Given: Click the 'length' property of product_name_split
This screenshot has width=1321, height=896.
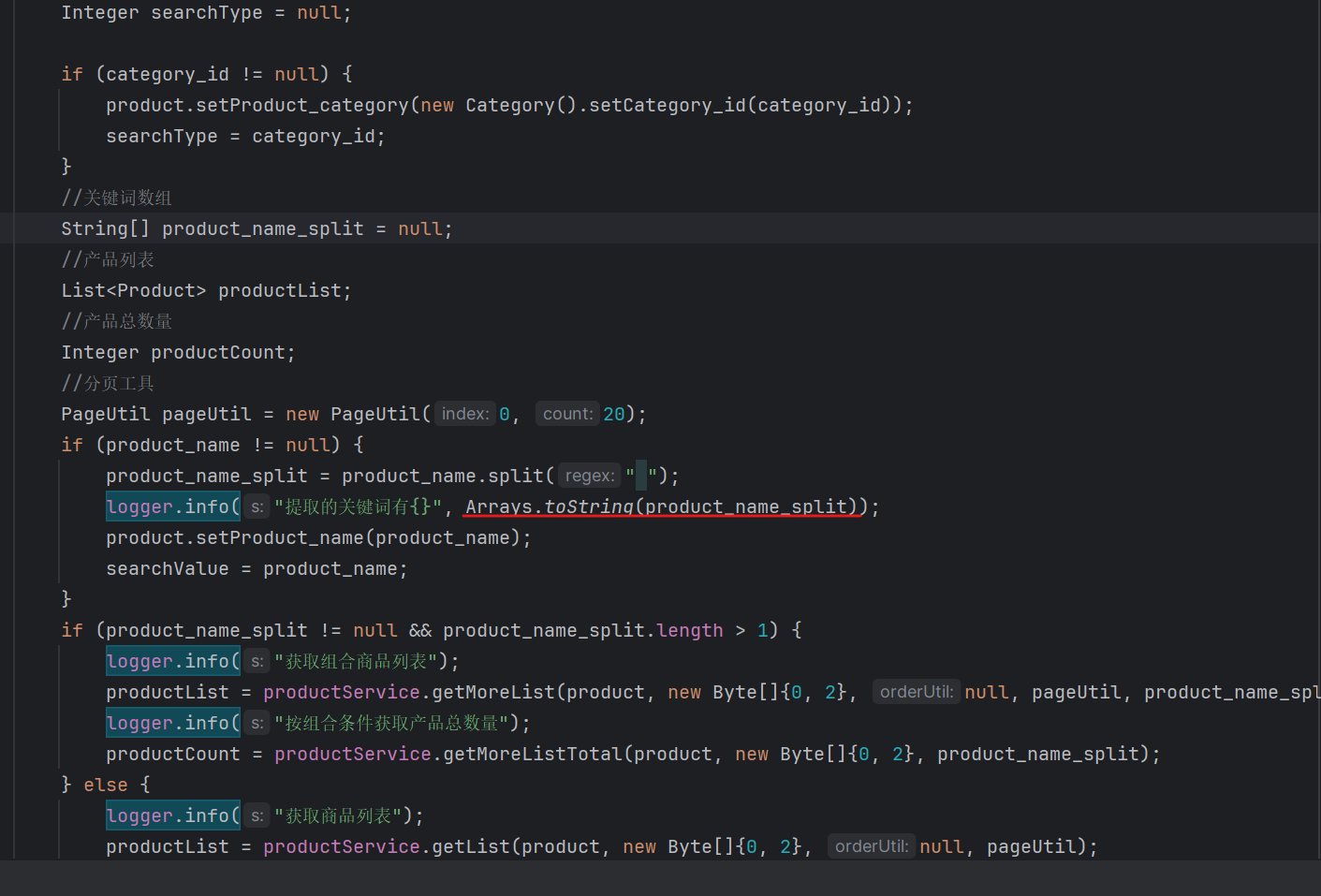Looking at the screenshot, I should tap(689, 630).
